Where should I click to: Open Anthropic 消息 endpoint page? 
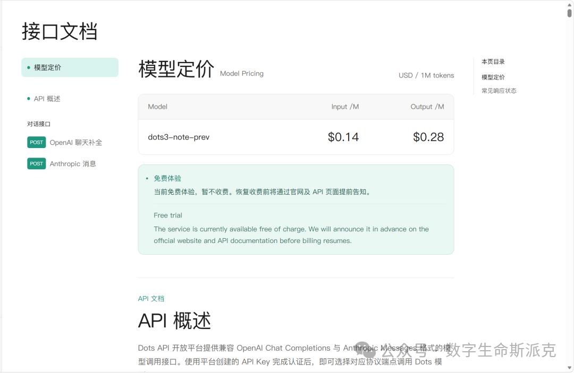click(73, 163)
